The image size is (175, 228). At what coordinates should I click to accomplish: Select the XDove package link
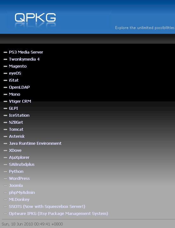15,150
